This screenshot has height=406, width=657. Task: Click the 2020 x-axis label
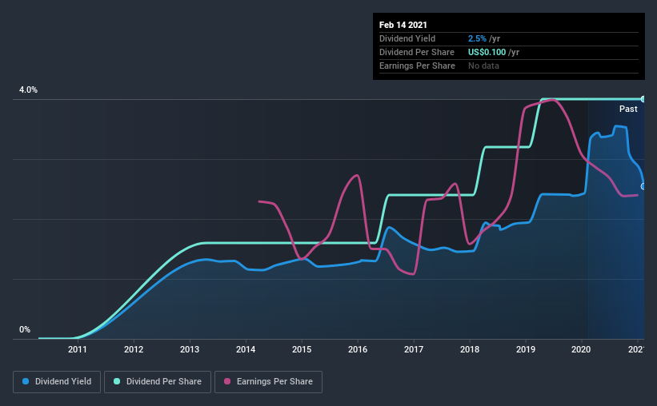point(581,349)
